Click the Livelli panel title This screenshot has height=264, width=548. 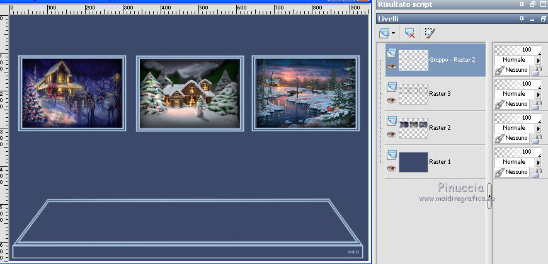point(388,19)
